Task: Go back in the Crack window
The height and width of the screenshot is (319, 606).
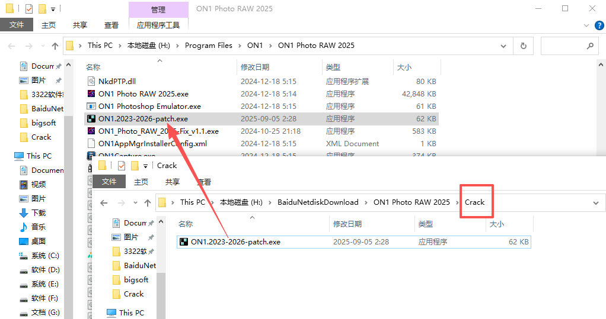Action: (104, 202)
